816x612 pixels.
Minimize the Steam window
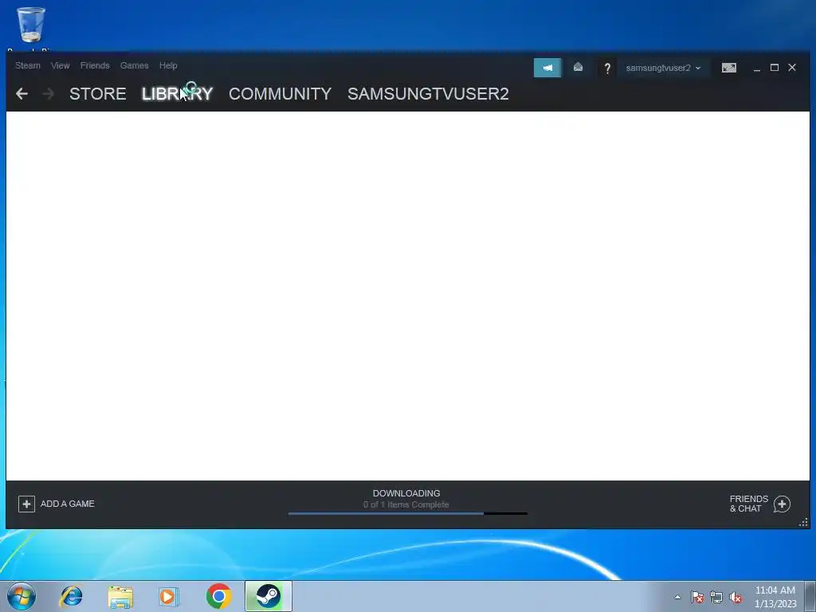click(x=757, y=69)
